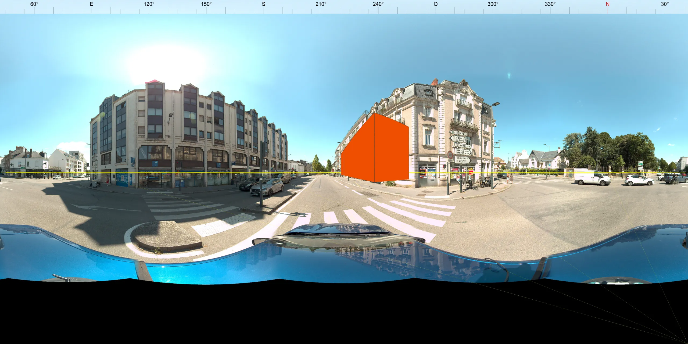Click the UNIVERSITÉ direction sign

[x=463, y=160]
